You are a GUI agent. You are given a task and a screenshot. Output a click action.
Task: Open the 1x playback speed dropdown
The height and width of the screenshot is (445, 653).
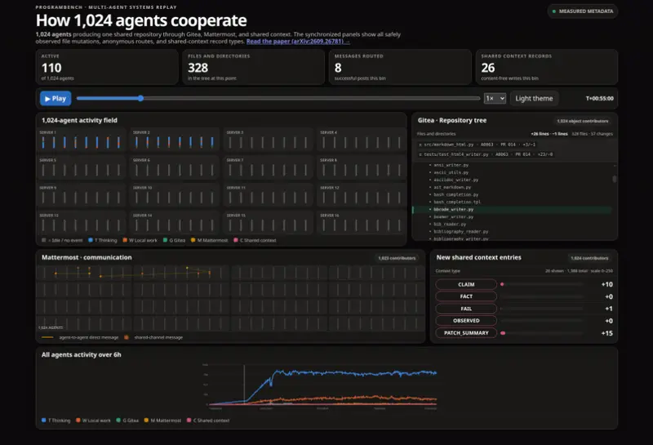pyautogui.click(x=495, y=98)
